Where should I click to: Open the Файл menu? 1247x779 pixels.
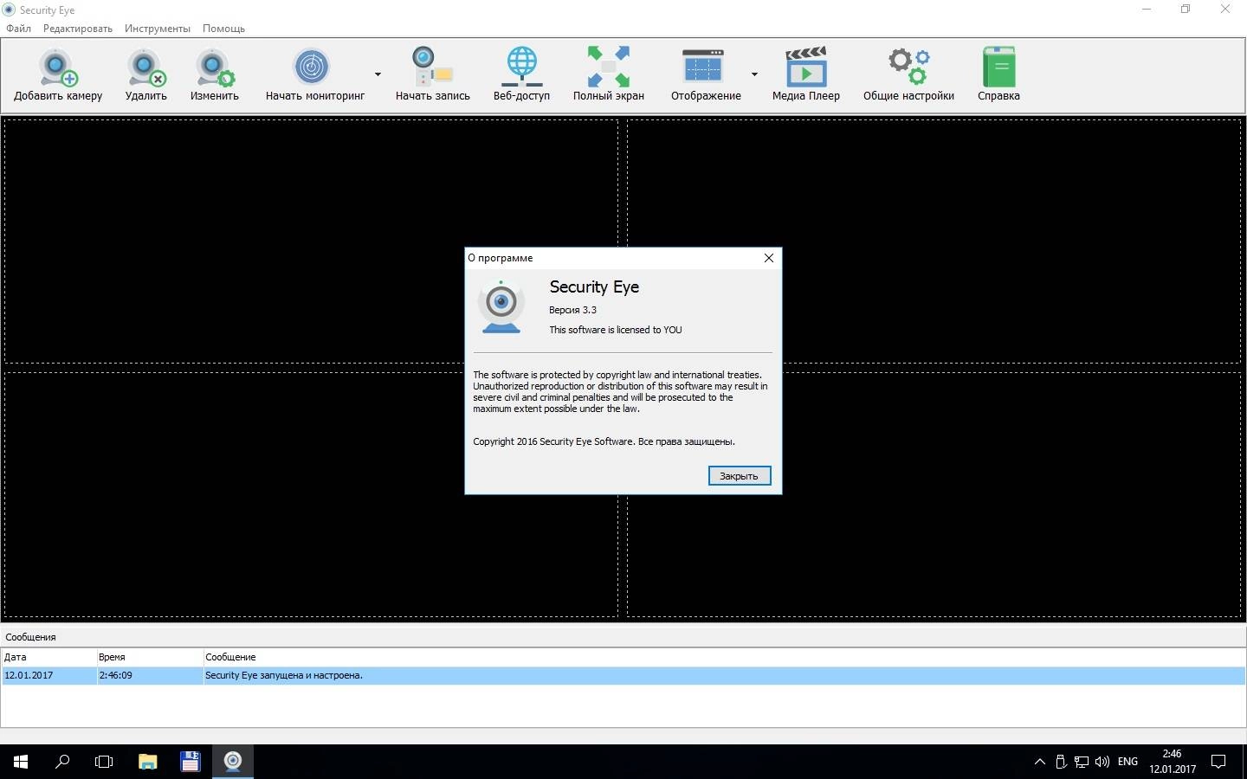tap(18, 29)
